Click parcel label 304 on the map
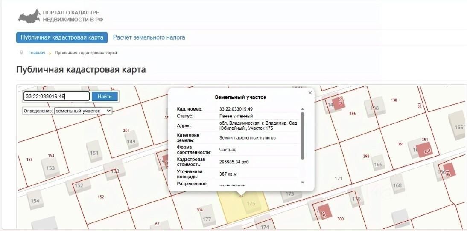 (199, 210)
